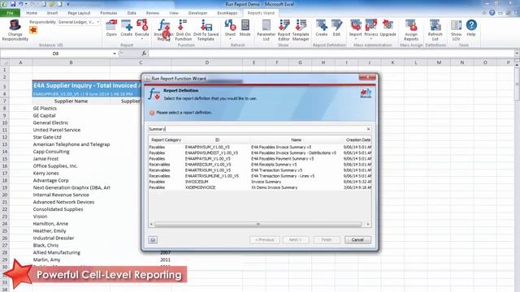520x292 pixels.
Task: Click the Report Category column header
Action: [x=166, y=140]
